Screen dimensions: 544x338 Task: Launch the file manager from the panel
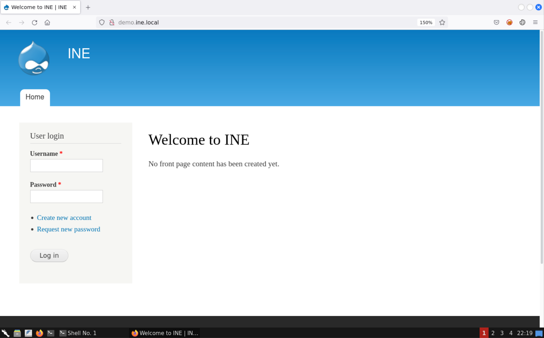click(x=17, y=333)
